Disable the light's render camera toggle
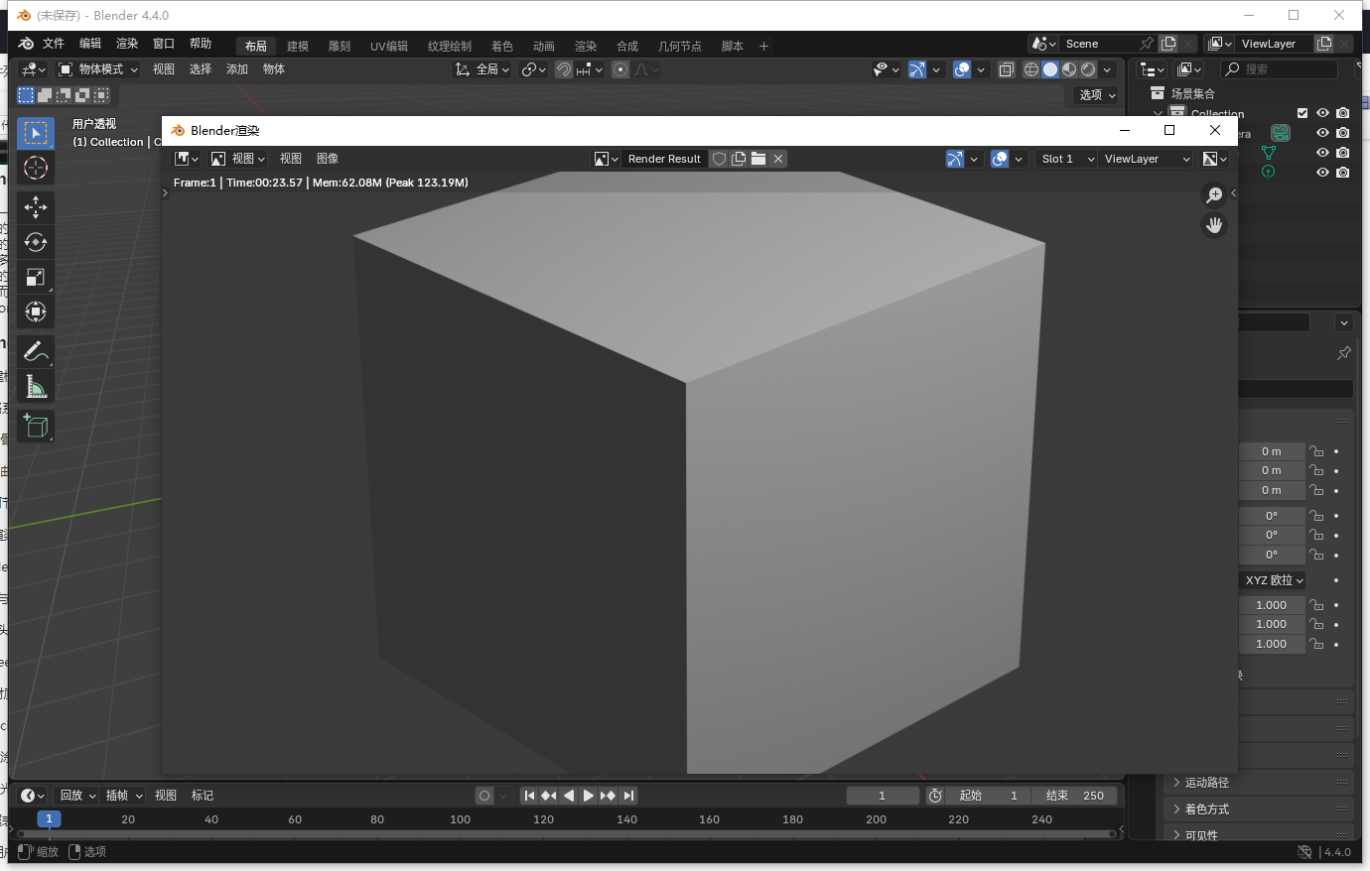Viewport: 1370px width, 871px height. pos(1342,172)
